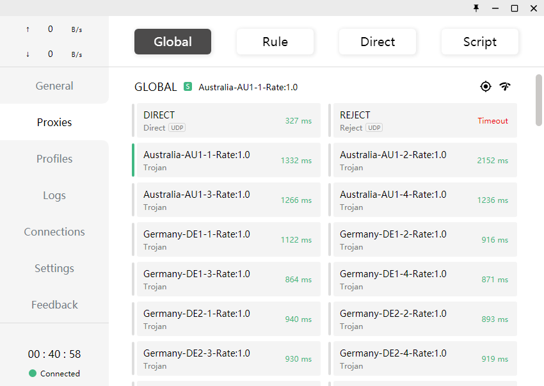Select Australia-AU1-1-Rate:1.0 proxy
Screen dimensions: 544x386
tap(228, 160)
